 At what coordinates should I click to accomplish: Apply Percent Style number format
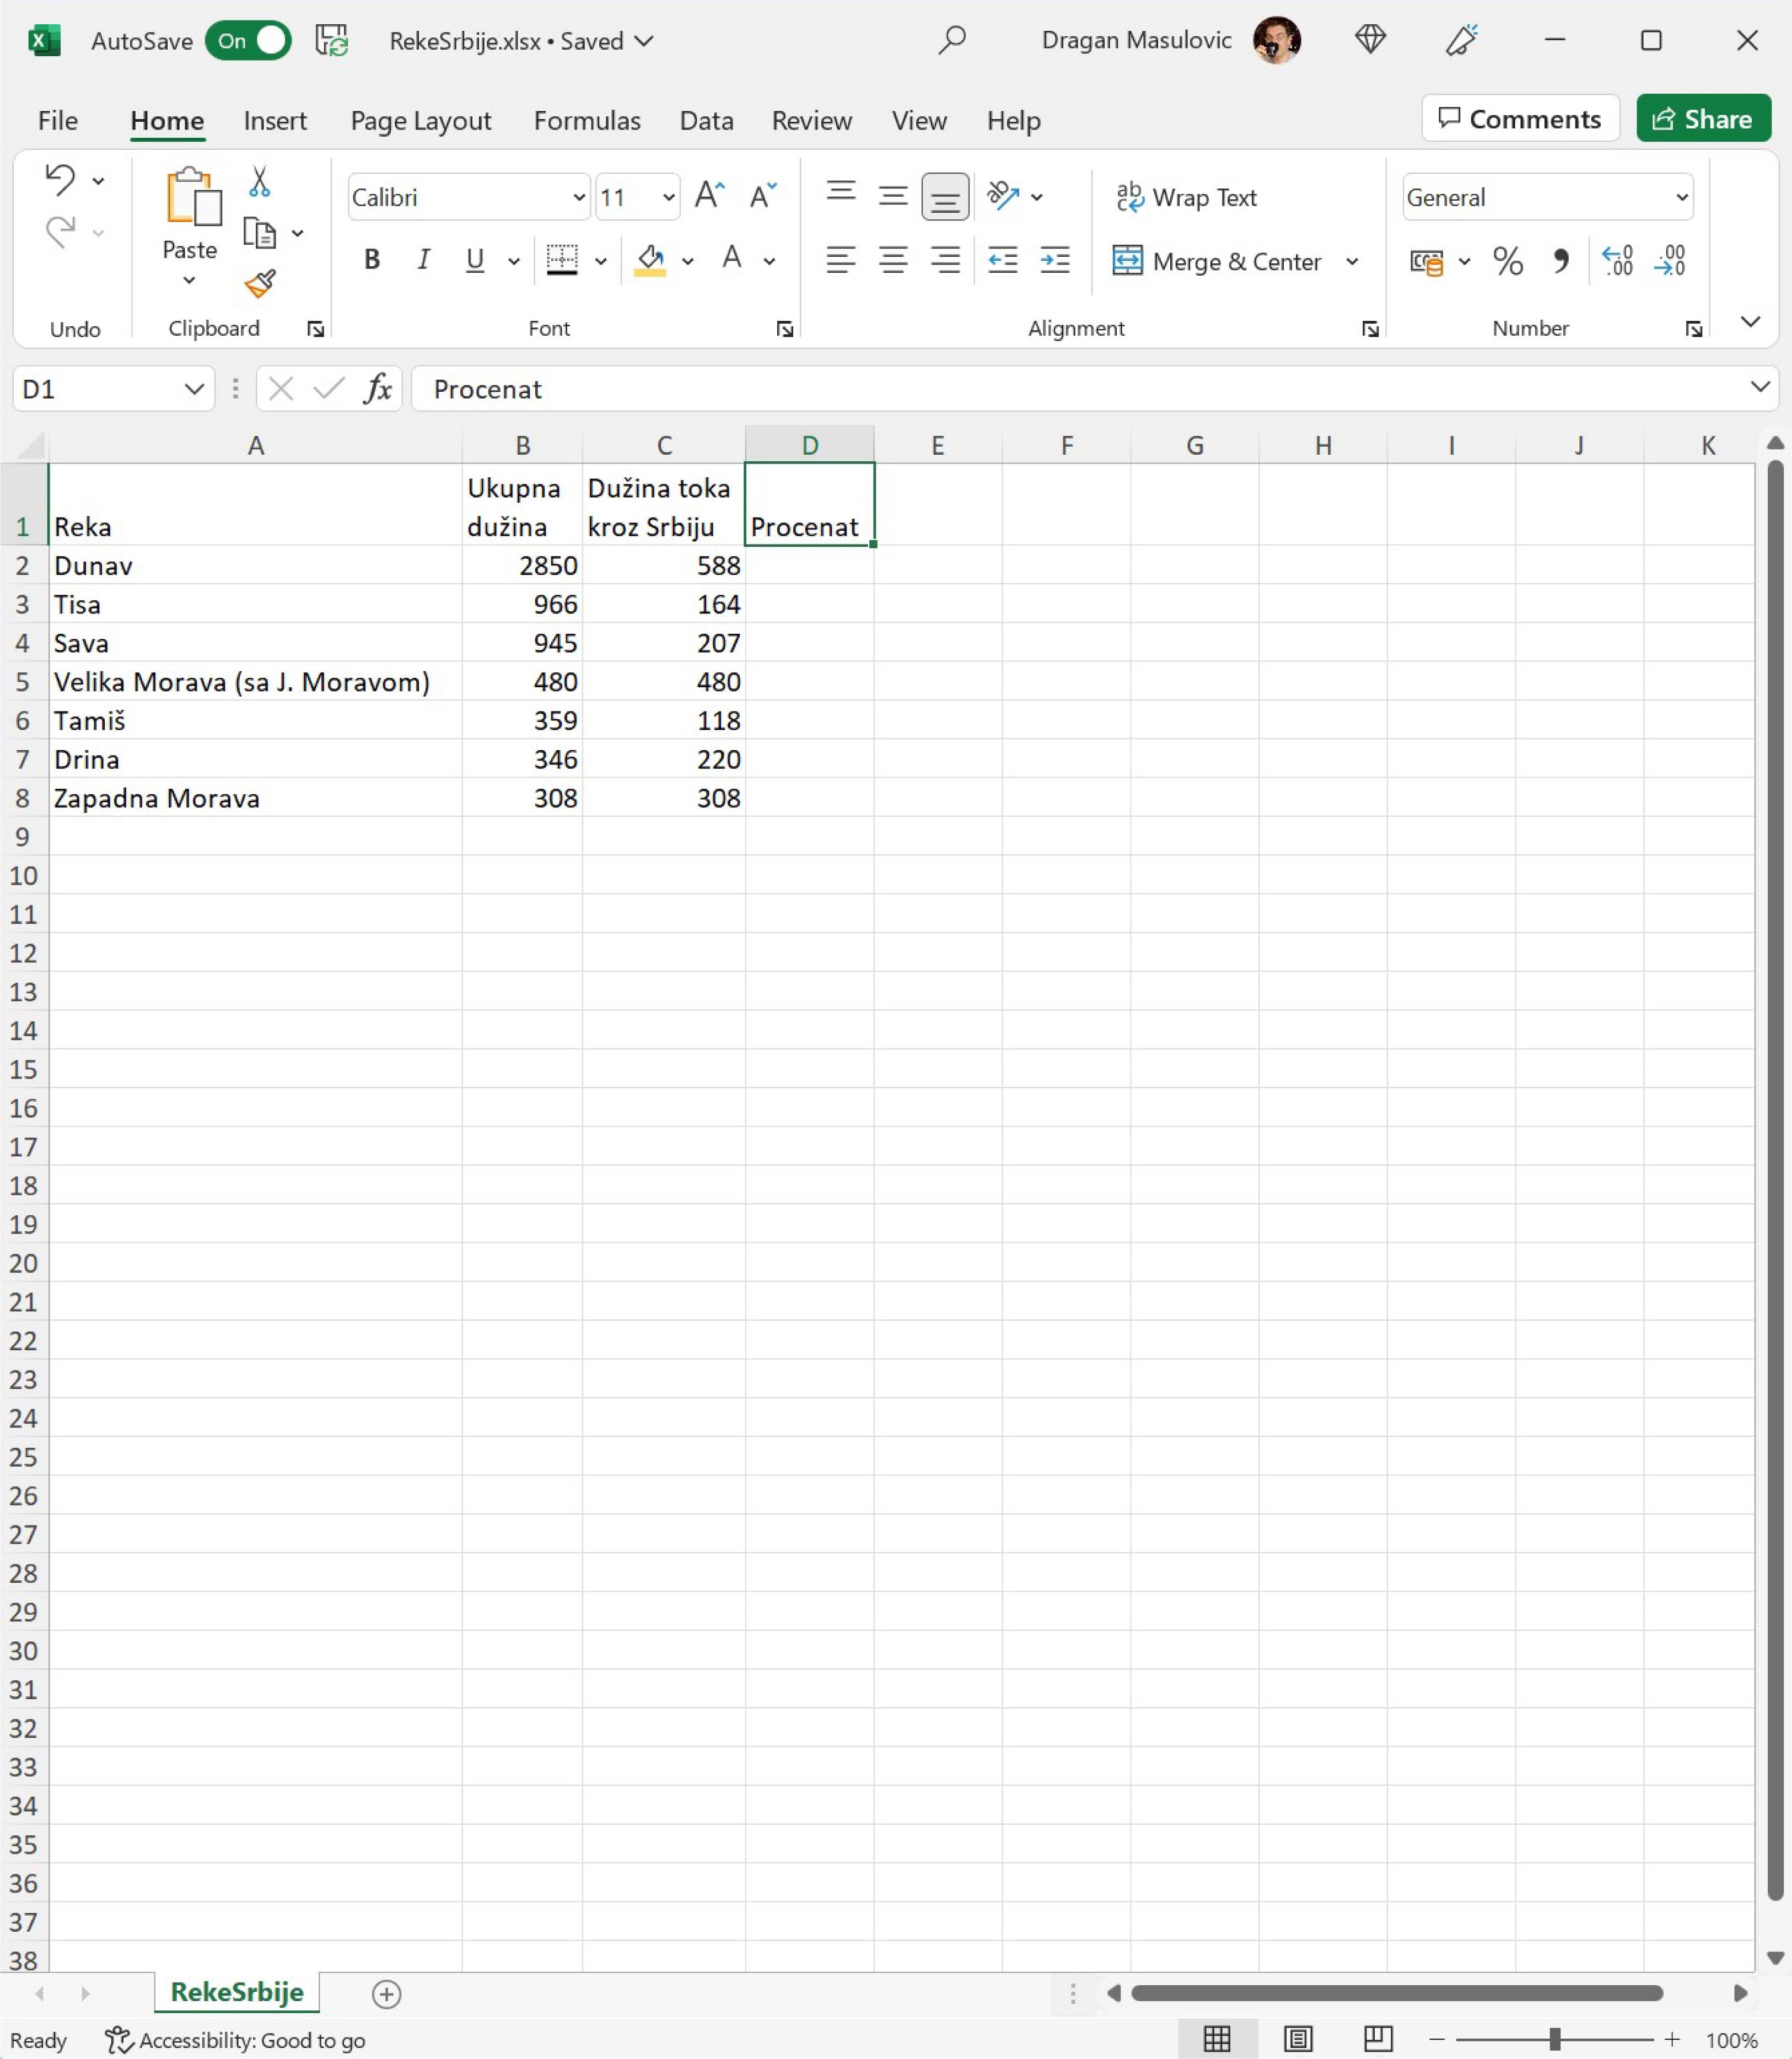[x=1507, y=262]
